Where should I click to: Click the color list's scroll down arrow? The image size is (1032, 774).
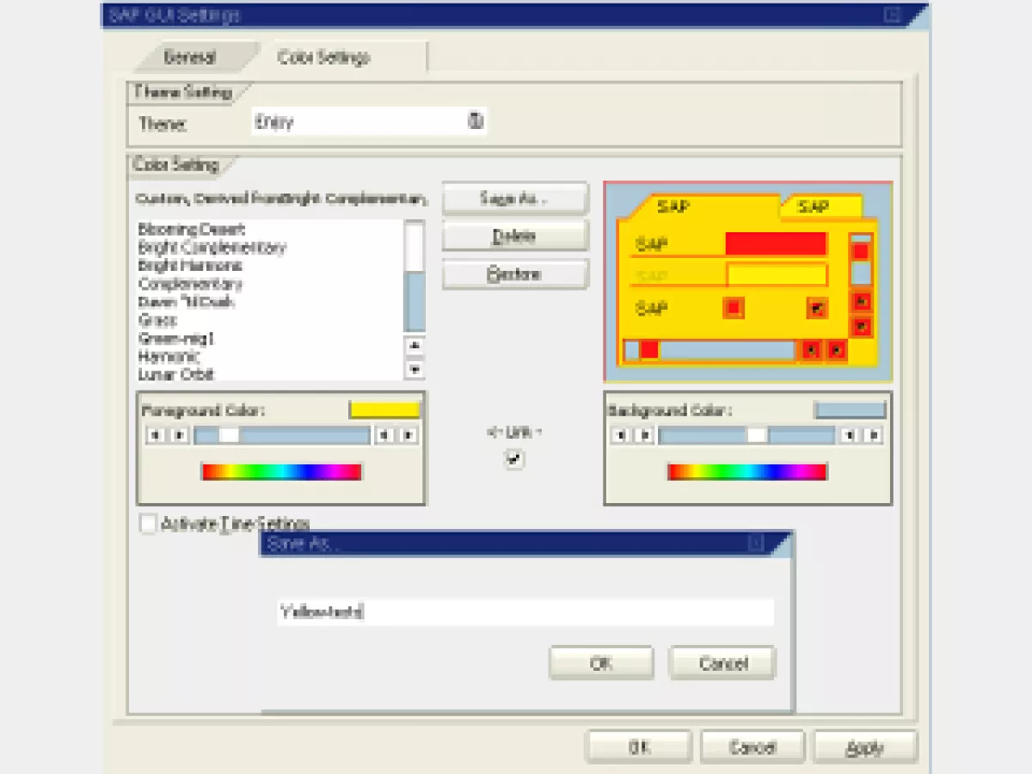pos(415,370)
